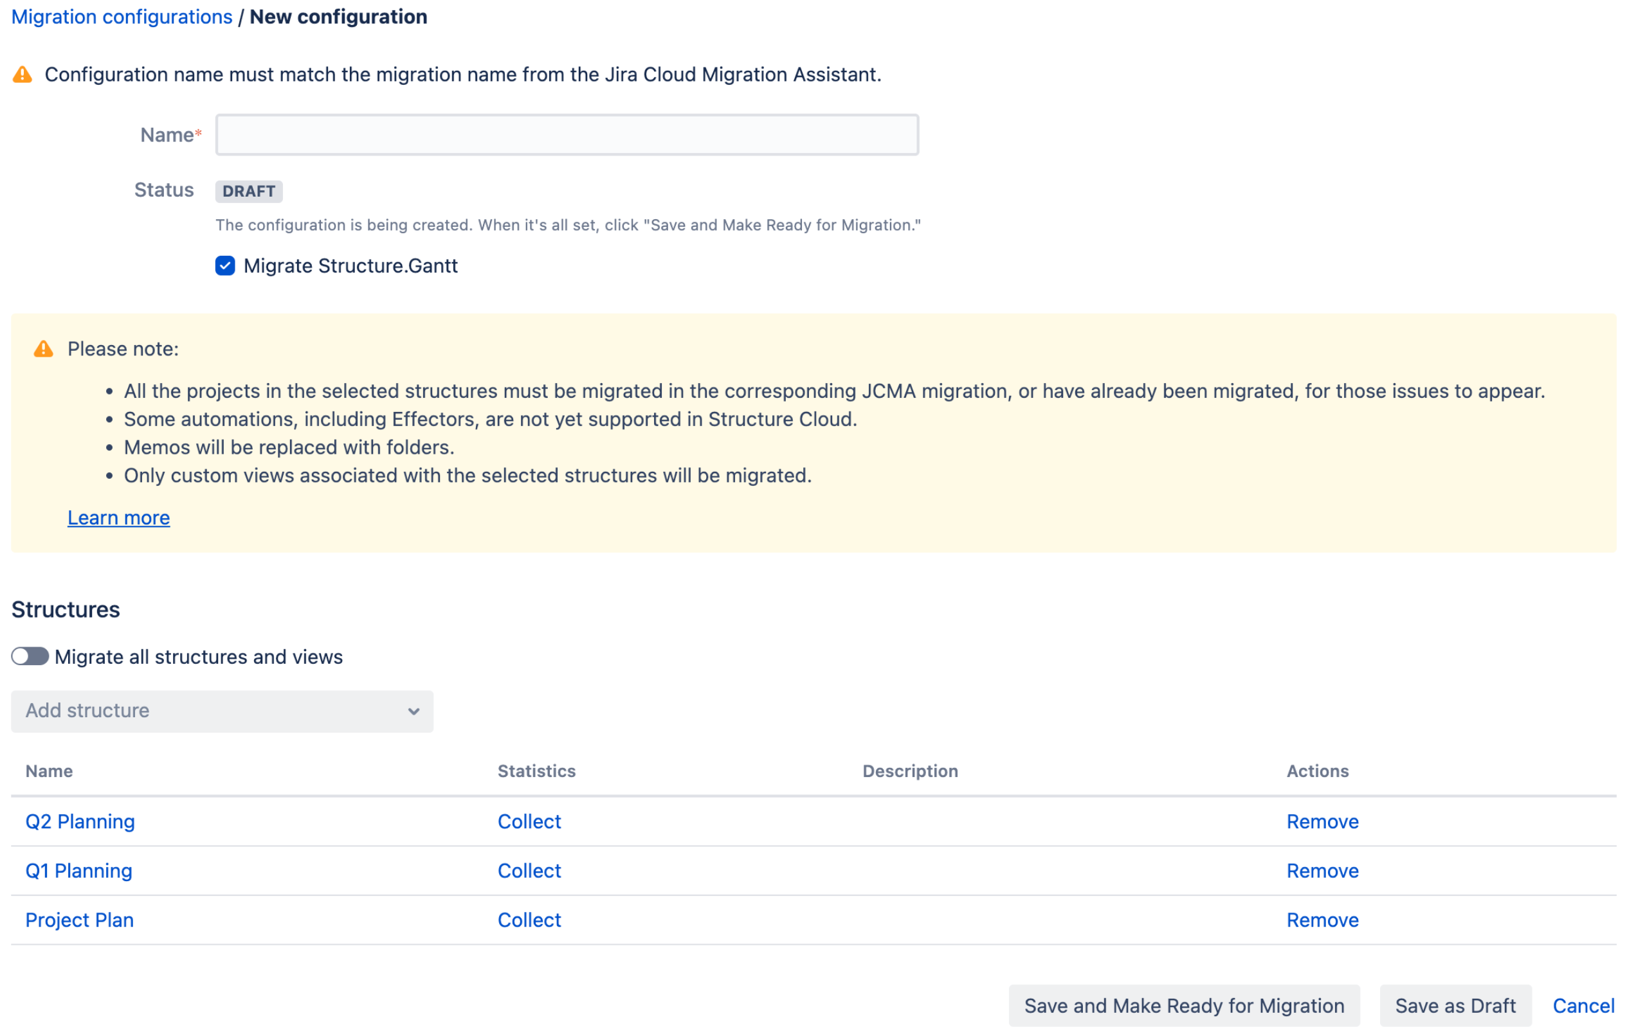The height and width of the screenshot is (1036, 1627).
Task: Click the Statistics column header
Action: tap(536, 771)
